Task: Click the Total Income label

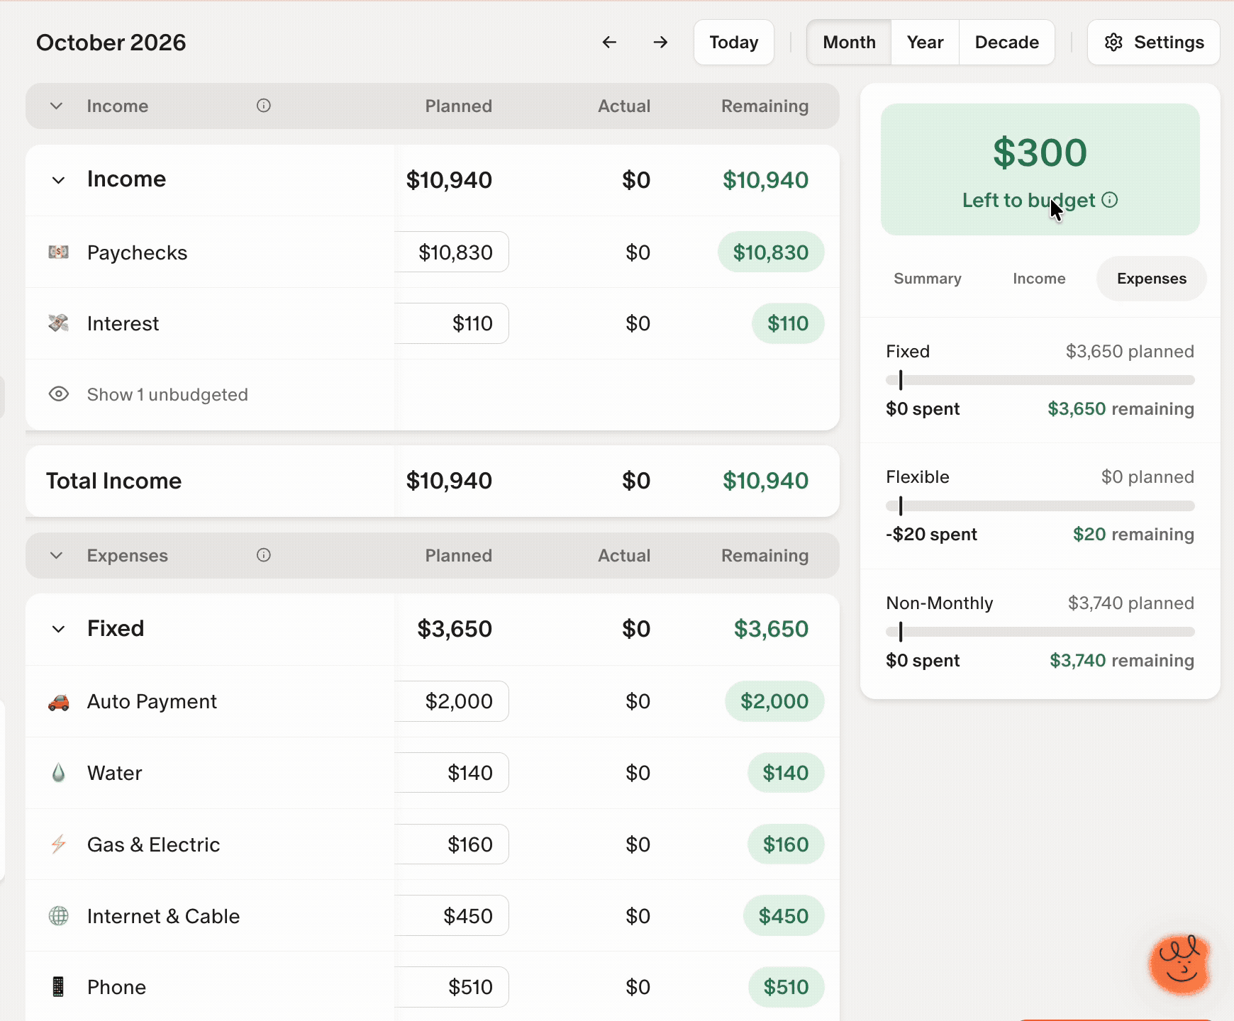Action: (x=114, y=481)
